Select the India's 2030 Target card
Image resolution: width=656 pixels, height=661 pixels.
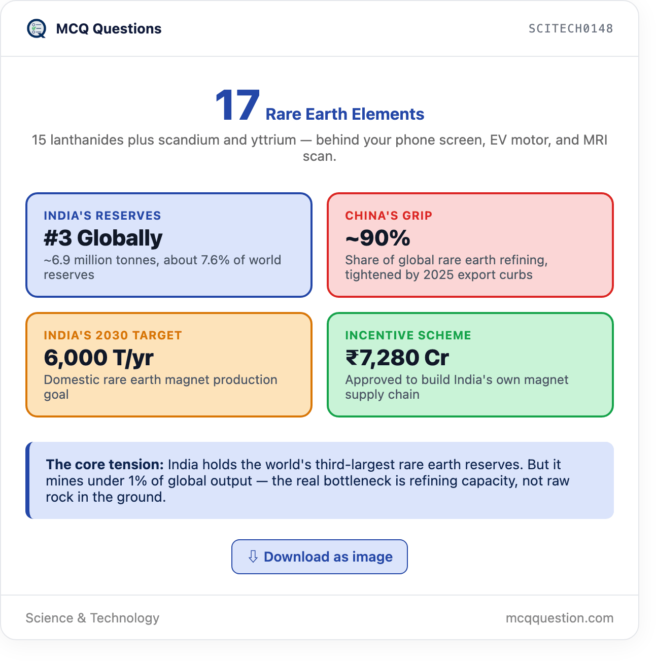[x=169, y=365]
